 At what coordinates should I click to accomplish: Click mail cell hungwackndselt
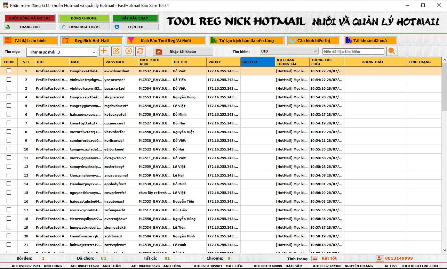click(x=86, y=227)
